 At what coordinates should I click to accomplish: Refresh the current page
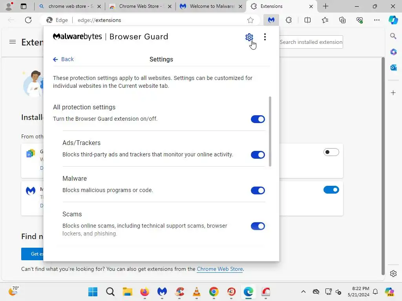(x=28, y=20)
